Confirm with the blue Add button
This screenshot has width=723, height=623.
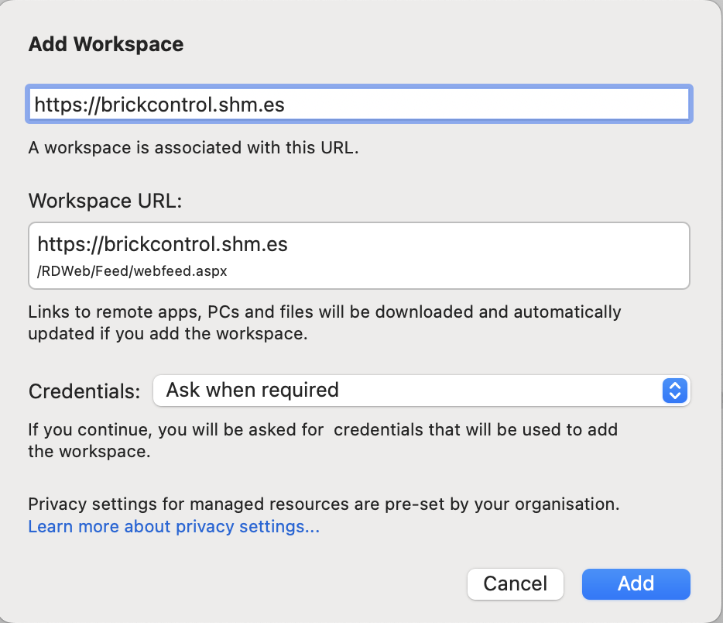(x=636, y=583)
